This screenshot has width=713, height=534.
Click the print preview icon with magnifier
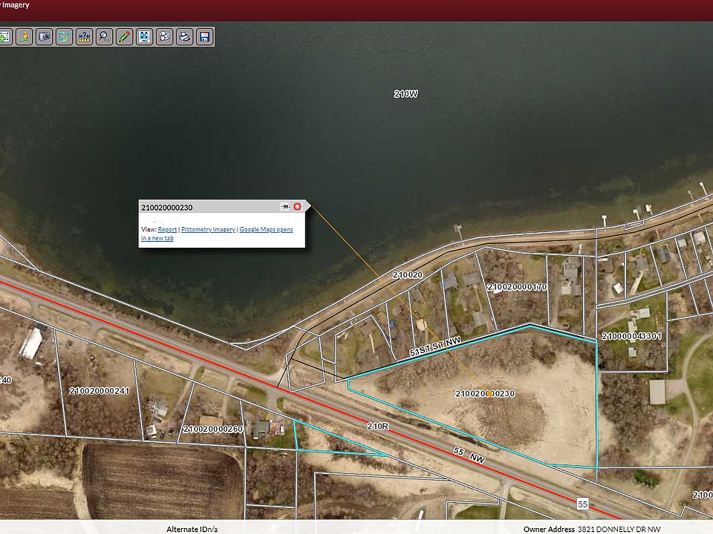tap(164, 36)
